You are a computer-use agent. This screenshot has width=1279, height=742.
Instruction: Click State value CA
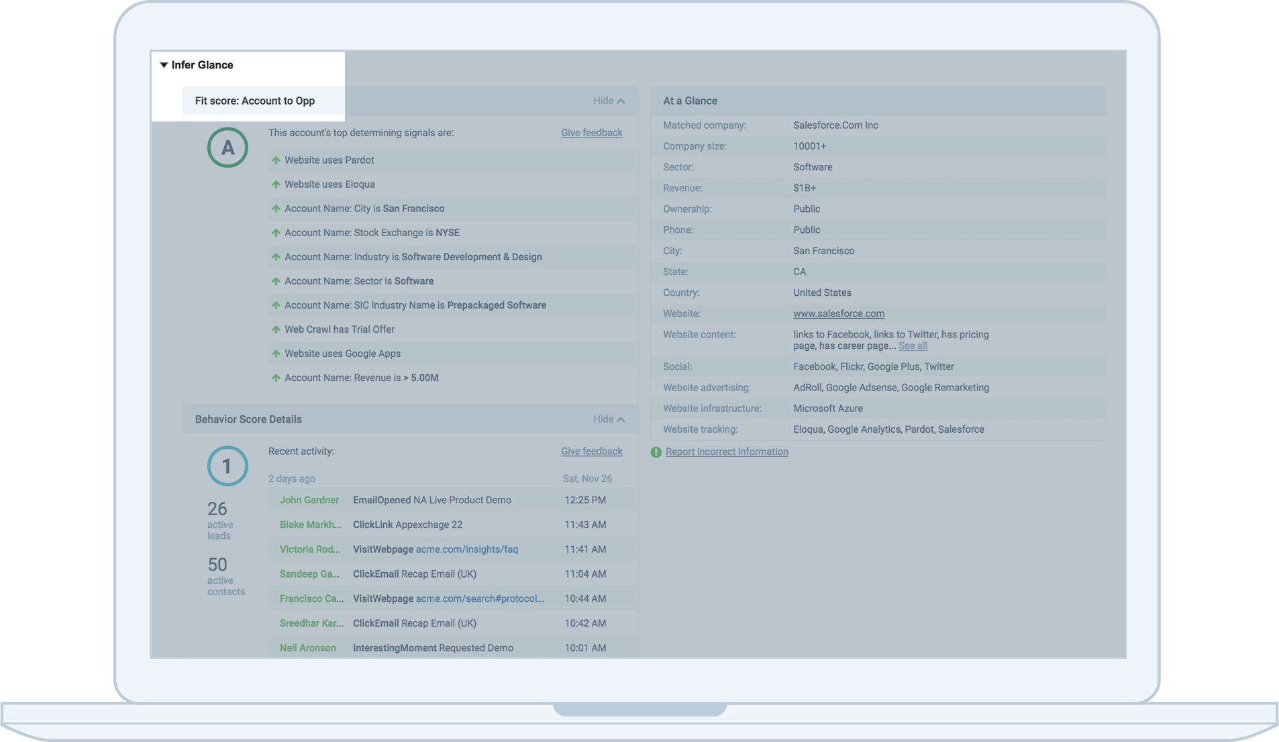(800, 272)
